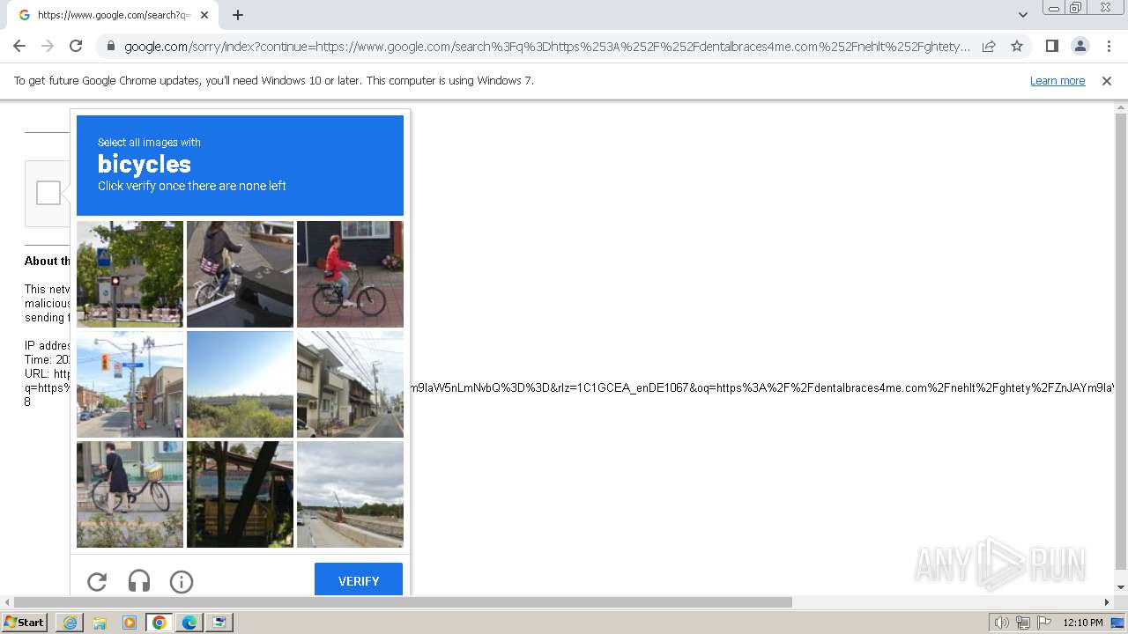View site information lock icon
Screen dimensions: 1128x634
111,46
